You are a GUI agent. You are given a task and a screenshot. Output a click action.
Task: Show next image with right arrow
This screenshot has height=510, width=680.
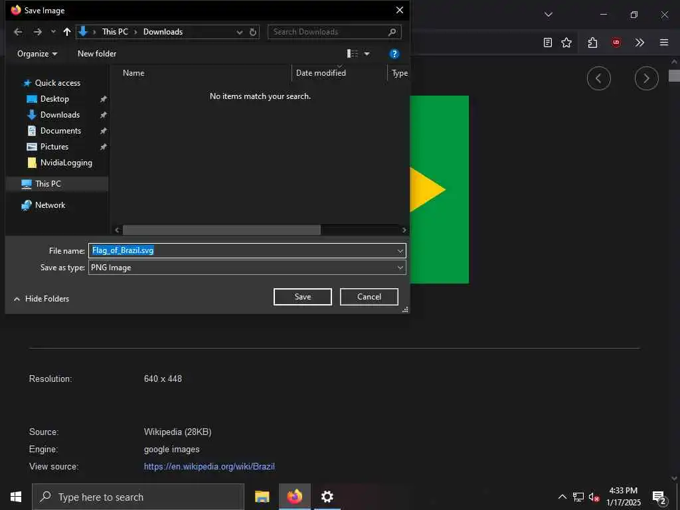[x=646, y=78]
